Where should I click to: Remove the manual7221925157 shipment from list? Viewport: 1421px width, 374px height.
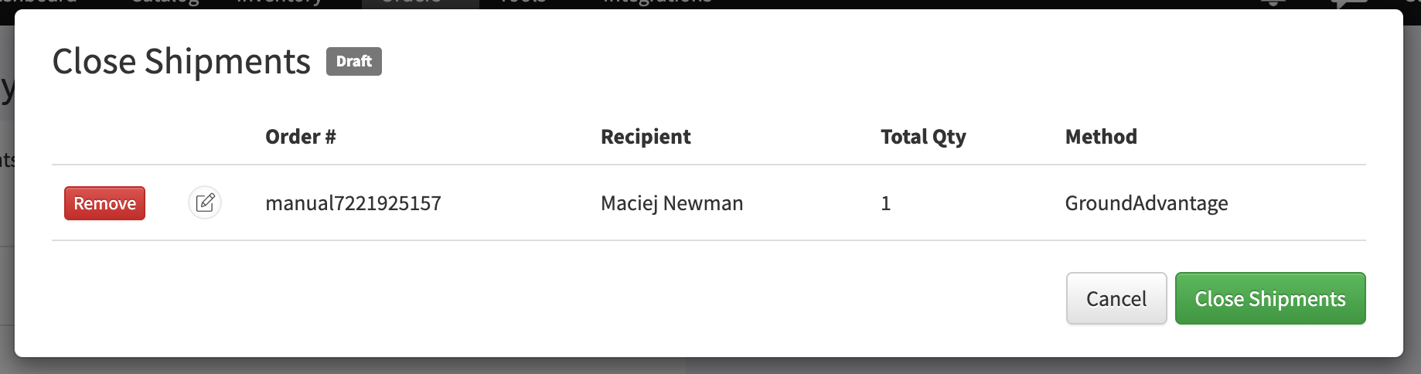pyautogui.click(x=104, y=203)
